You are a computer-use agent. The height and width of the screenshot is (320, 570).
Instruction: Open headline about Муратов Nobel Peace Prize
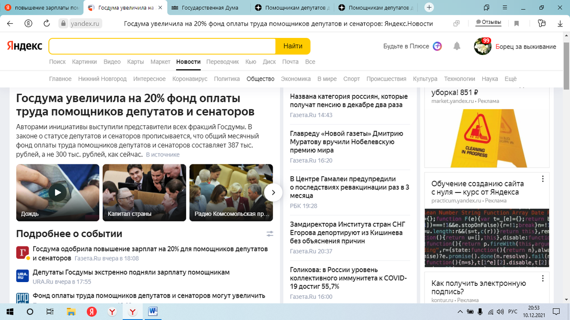346,142
